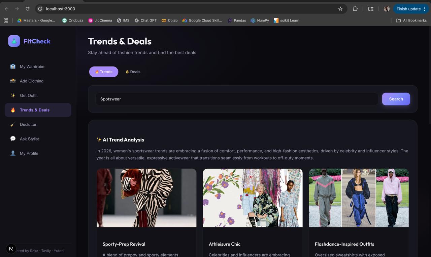Open the Athleisure Chic floral image
This screenshot has height=257, width=431.
pos(253,198)
